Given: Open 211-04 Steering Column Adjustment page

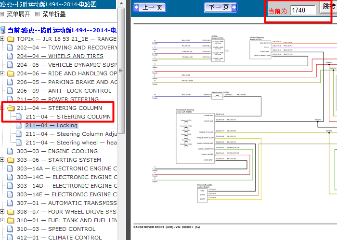Looking at the screenshot, I should click(71, 134).
